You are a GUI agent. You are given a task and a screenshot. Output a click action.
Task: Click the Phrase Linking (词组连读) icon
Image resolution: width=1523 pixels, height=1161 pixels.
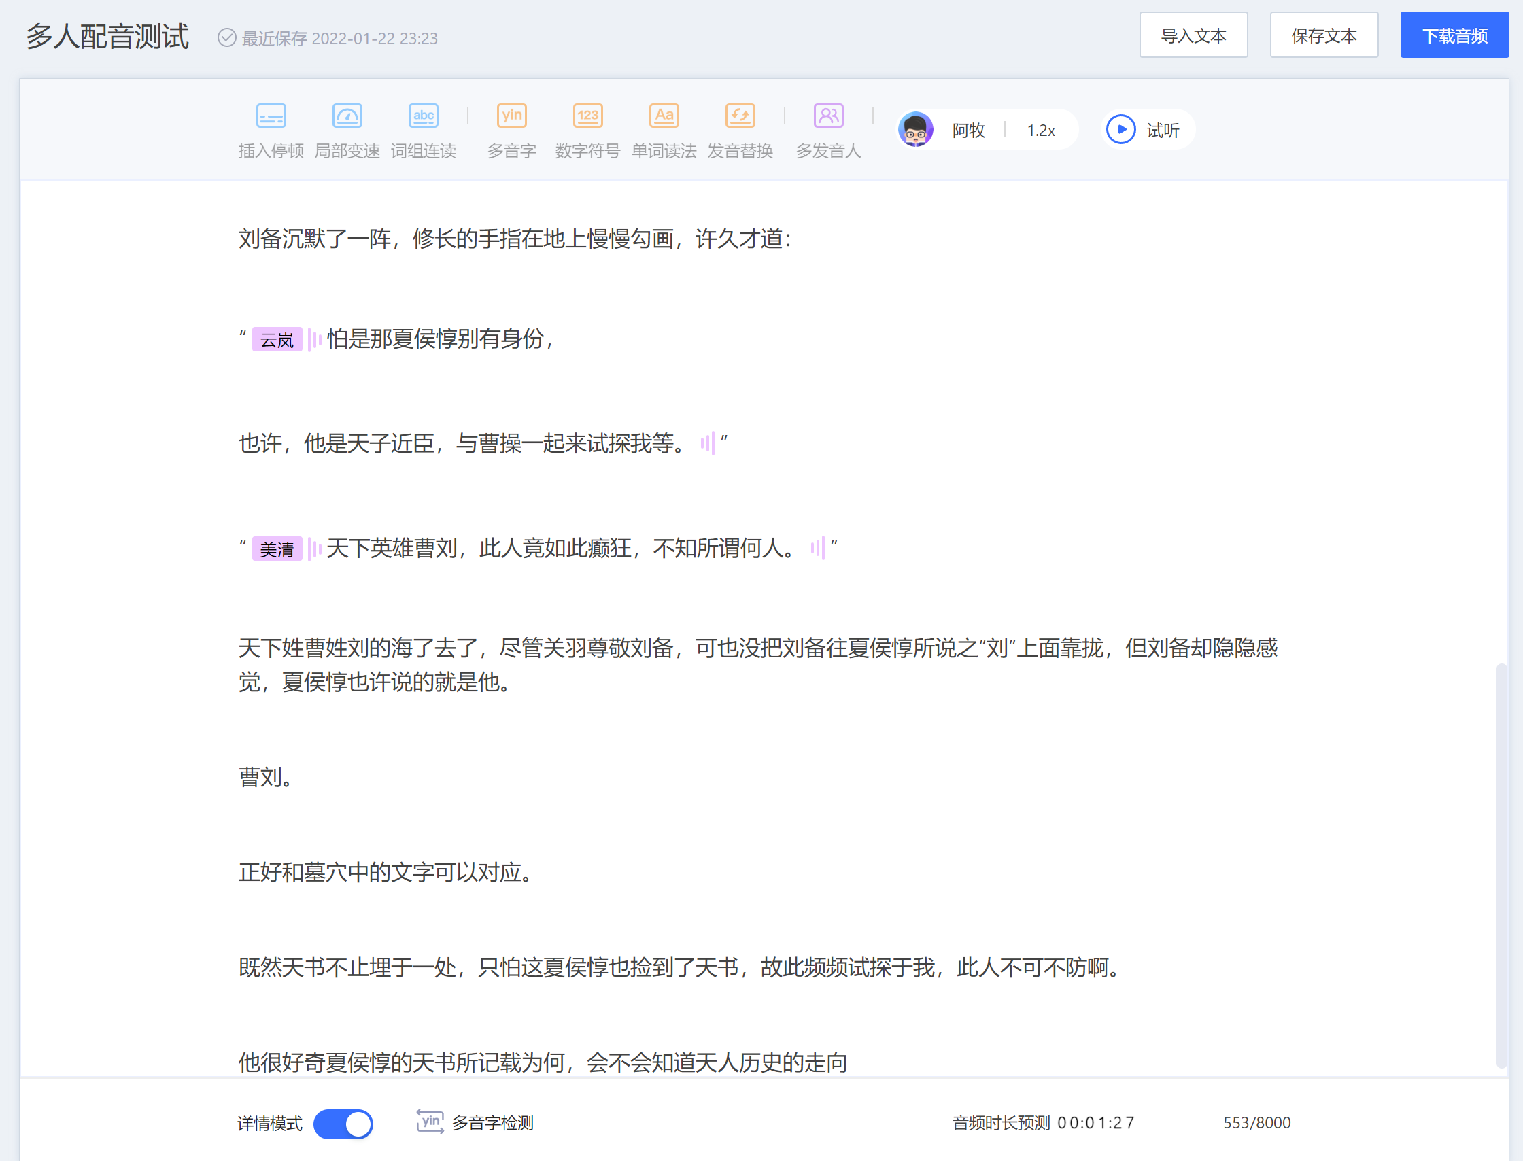click(x=423, y=116)
